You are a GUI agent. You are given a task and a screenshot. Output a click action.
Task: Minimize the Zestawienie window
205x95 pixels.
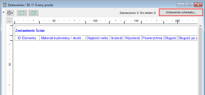click(181, 5)
